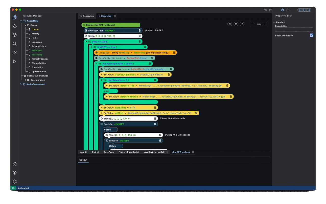Open the Translation page in tree
Screen dimensions: 326x204
pyautogui.click(x=37, y=67)
